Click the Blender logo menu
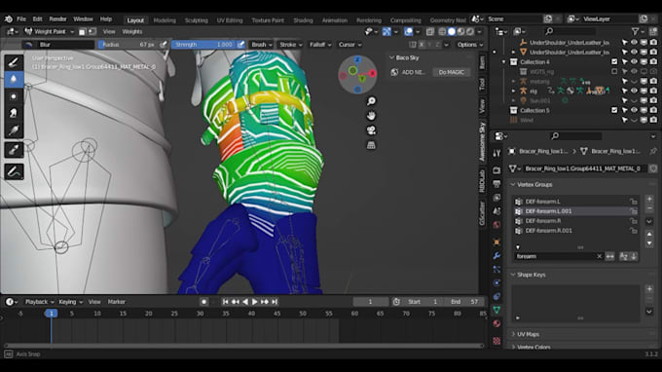 pyautogui.click(x=9, y=19)
